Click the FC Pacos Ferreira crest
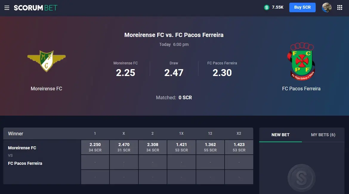 (301, 61)
